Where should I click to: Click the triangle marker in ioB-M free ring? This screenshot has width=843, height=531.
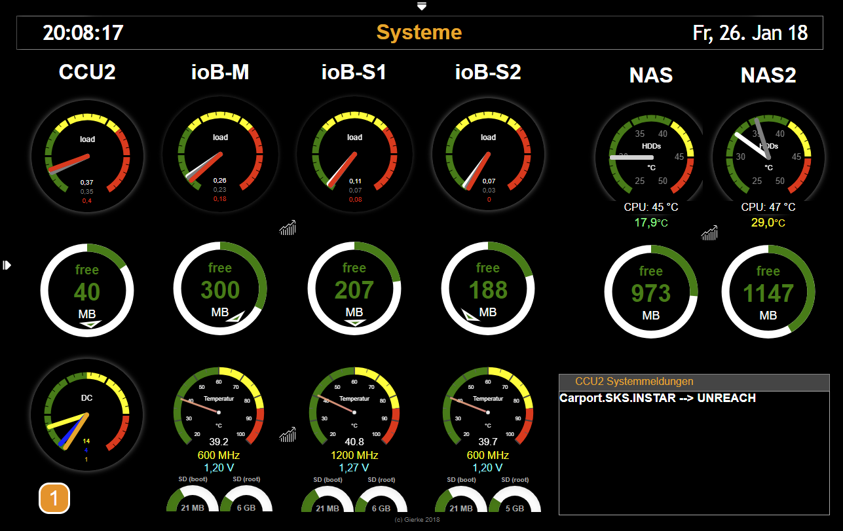pos(235,317)
